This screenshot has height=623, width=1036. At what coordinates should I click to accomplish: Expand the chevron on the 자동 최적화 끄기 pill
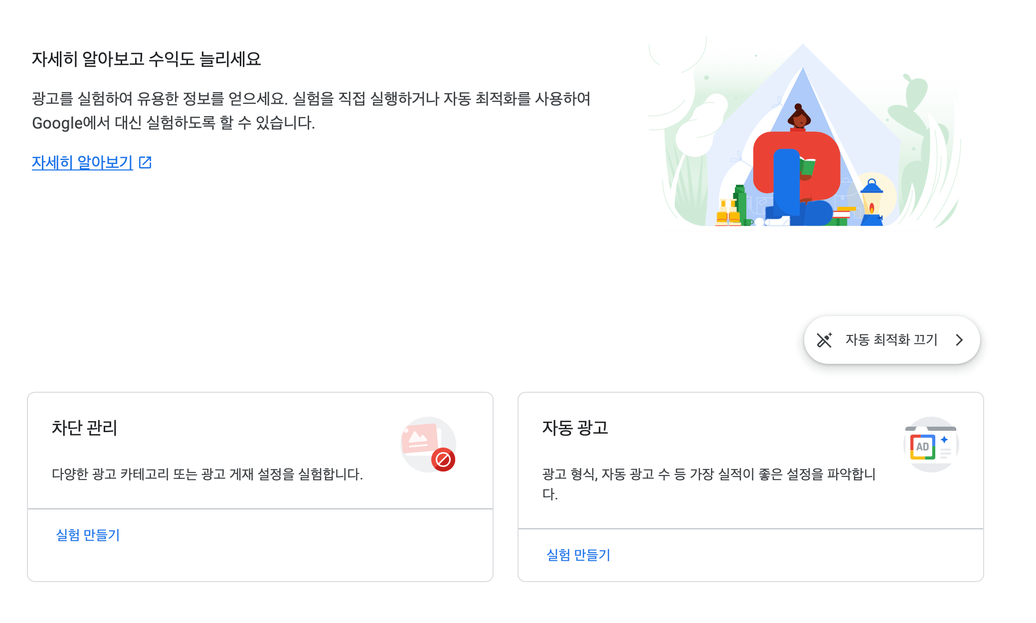(x=959, y=339)
